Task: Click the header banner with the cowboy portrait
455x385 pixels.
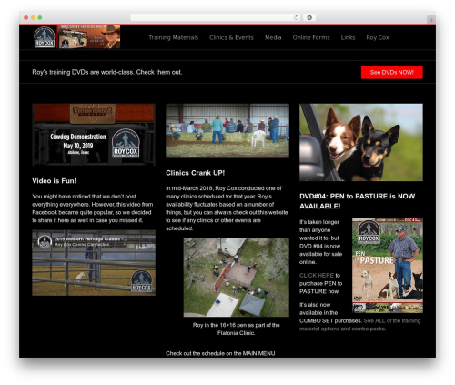Action: click(x=89, y=36)
